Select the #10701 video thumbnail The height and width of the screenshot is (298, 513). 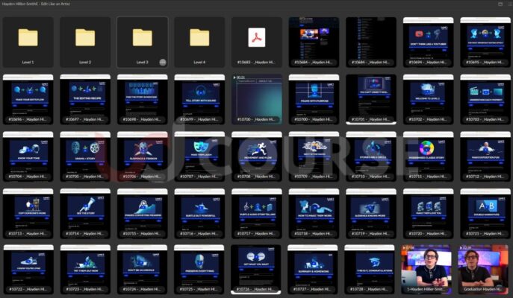coord(370,95)
